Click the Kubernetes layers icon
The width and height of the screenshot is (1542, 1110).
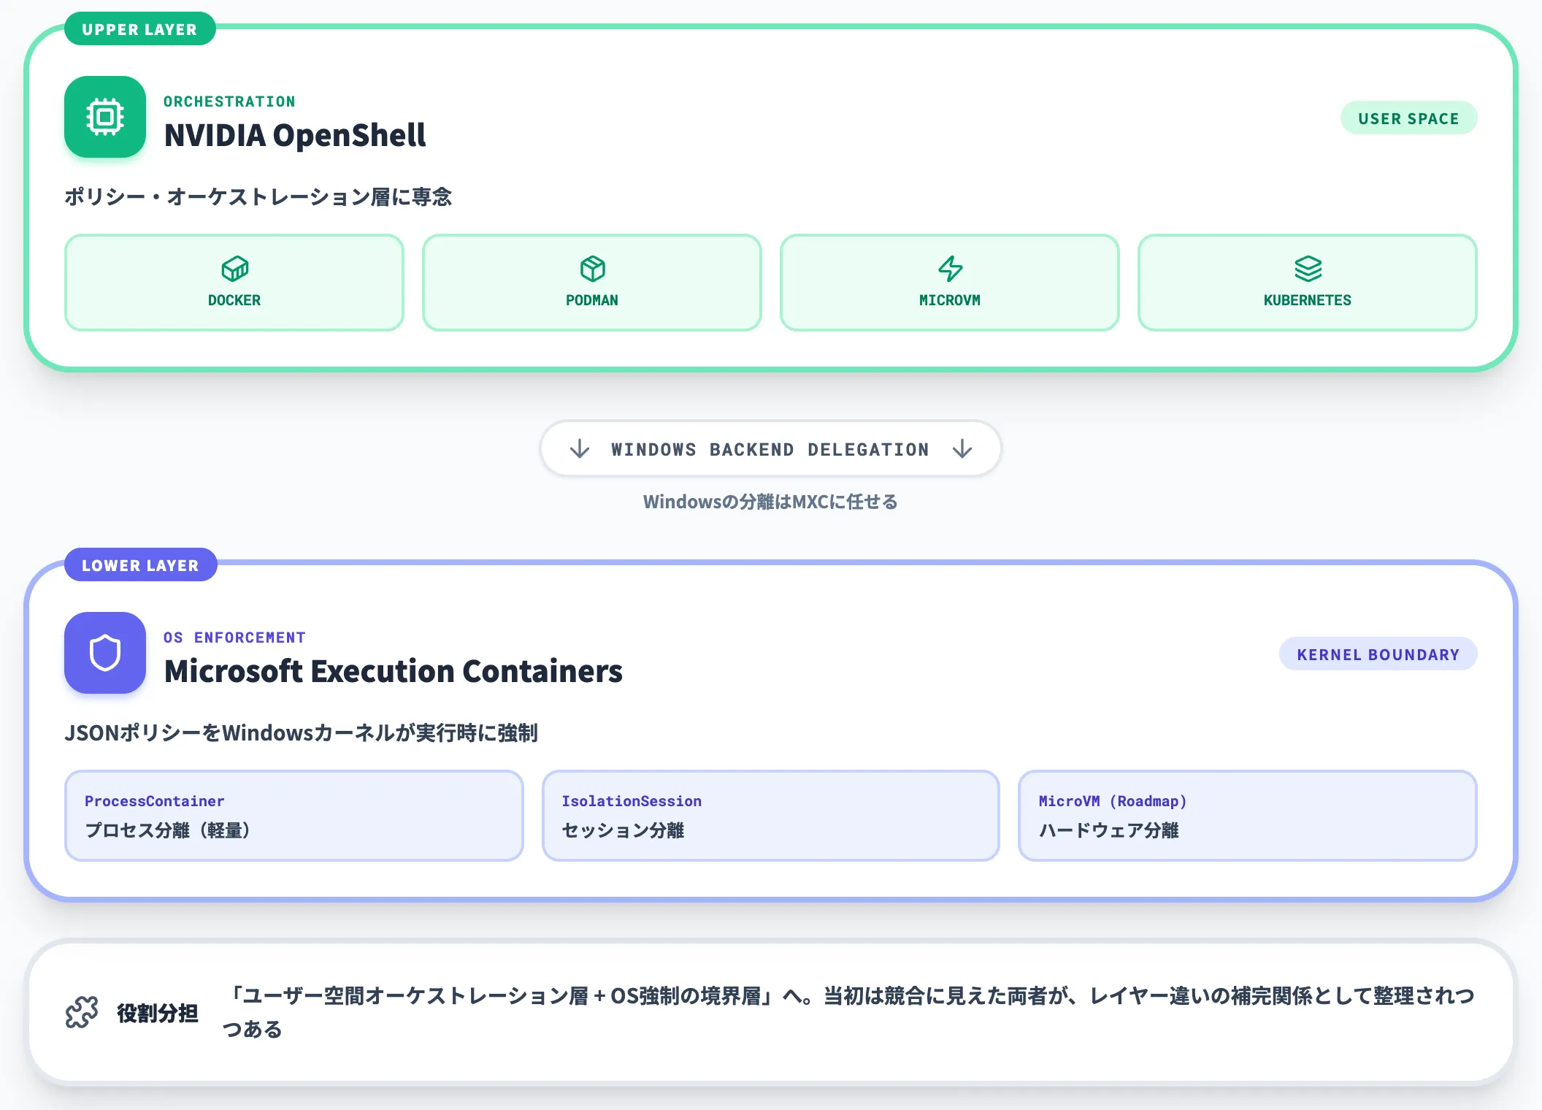pos(1308,269)
